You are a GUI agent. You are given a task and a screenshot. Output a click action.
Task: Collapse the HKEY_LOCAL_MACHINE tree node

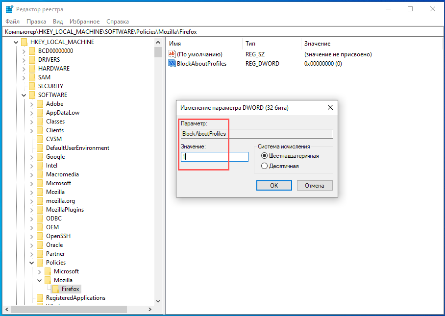(16, 42)
